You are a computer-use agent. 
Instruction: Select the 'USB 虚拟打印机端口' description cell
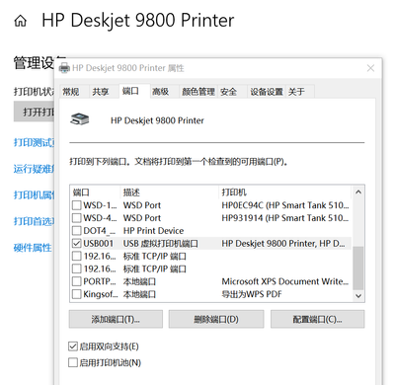point(161,244)
